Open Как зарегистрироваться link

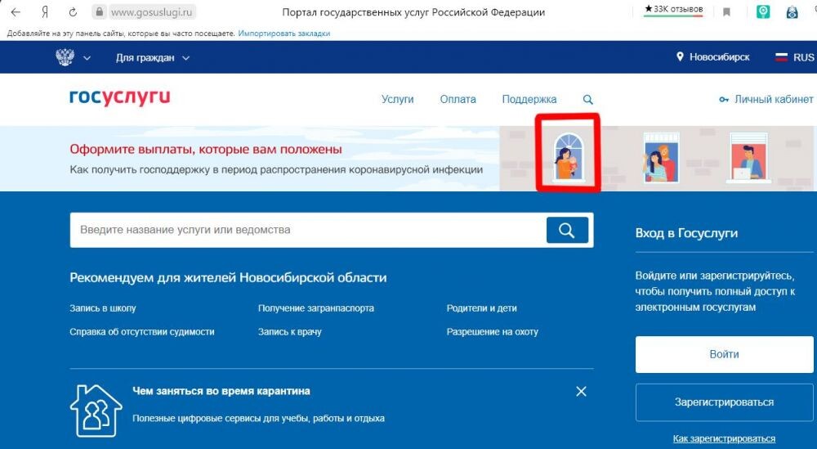(x=724, y=438)
